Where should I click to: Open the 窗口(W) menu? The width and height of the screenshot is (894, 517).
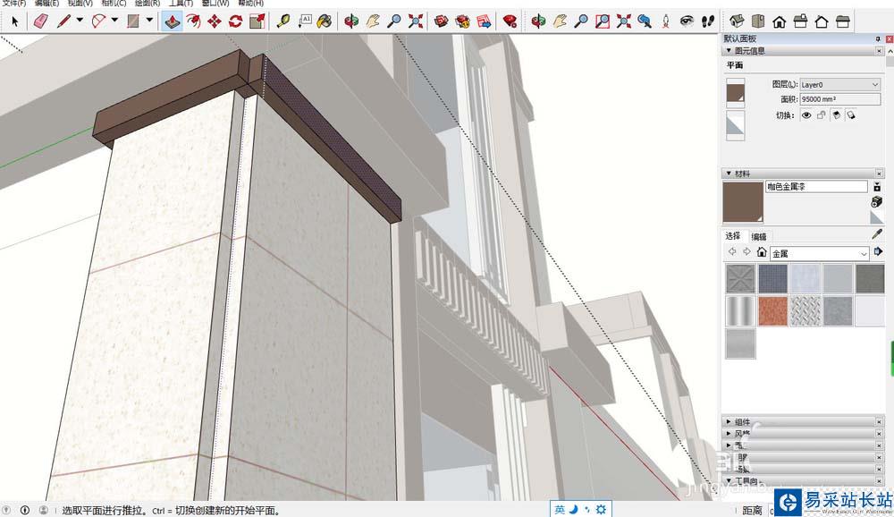pos(215,3)
